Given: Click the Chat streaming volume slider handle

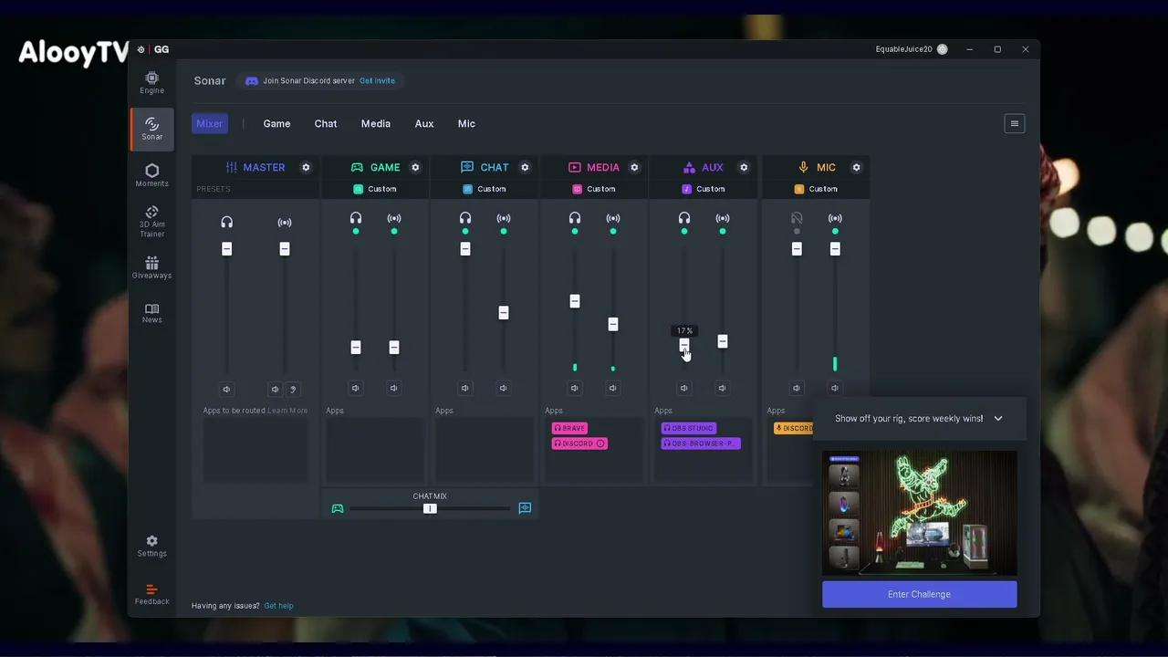Looking at the screenshot, I should (504, 313).
